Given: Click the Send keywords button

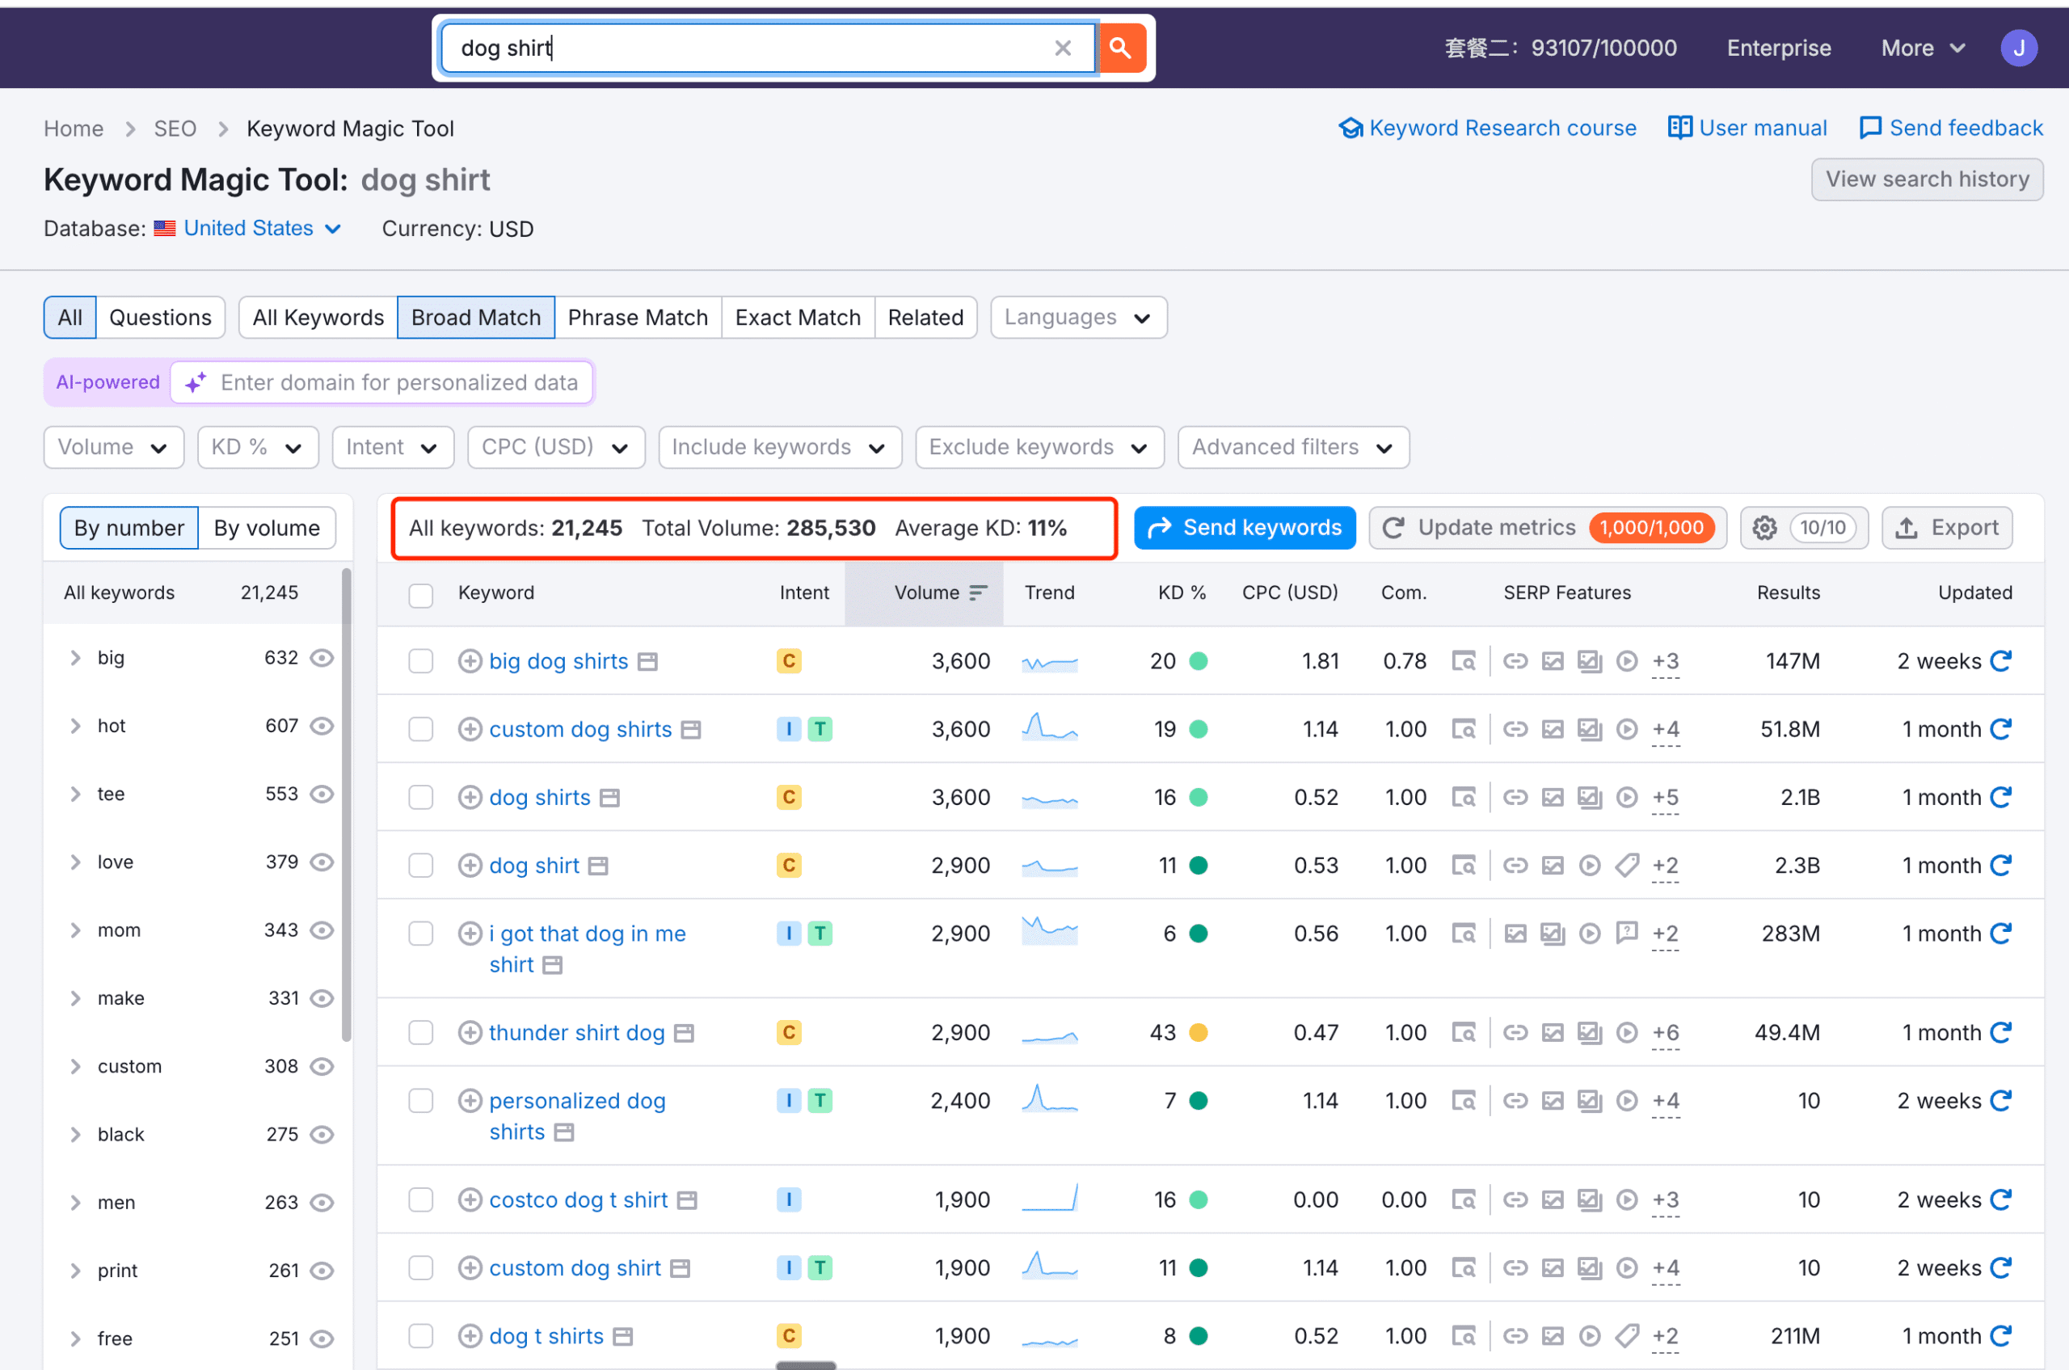Looking at the screenshot, I should click(1244, 528).
